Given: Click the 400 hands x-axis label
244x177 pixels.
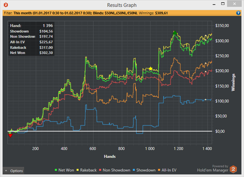Looking at the screenshot, I should point(64,148).
